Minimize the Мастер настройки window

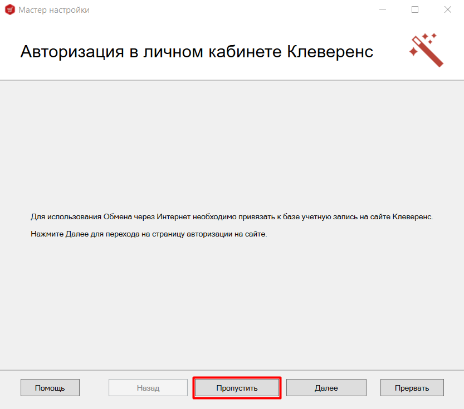pyautogui.click(x=383, y=9)
